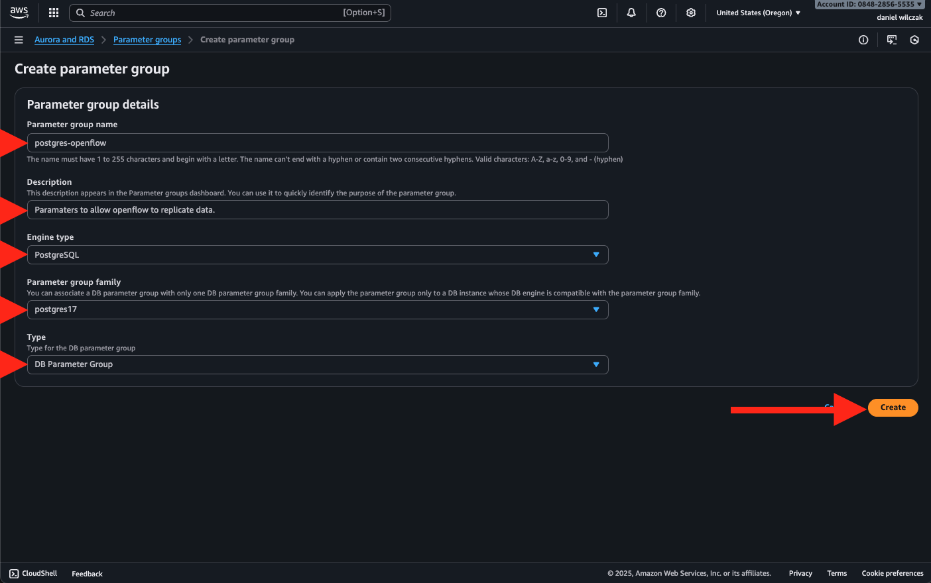The height and width of the screenshot is (583, 931).
Task: Expand the Parameter group family dropdown
Action: click(318, 309)
